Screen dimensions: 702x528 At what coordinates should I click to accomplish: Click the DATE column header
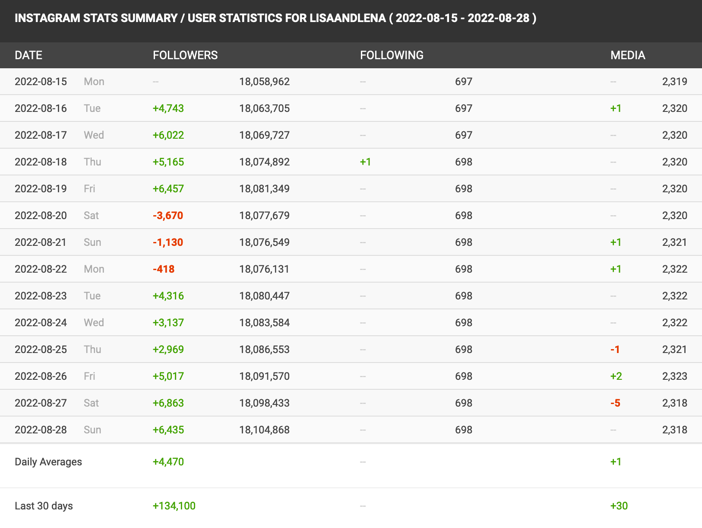pyautogui.click(x=28, y=55)
